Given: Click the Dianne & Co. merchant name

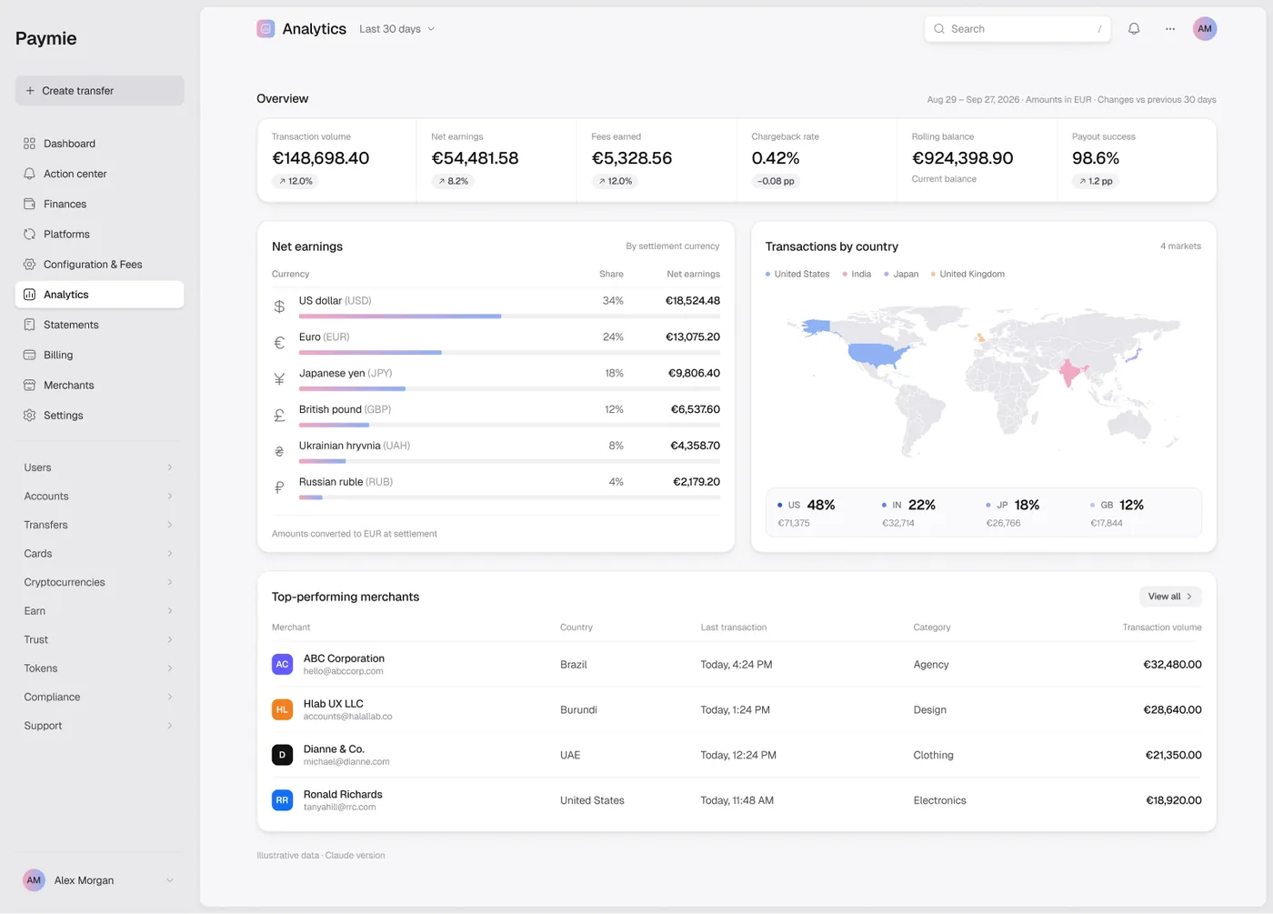Looking at the screenshot, I should point(334,749).
